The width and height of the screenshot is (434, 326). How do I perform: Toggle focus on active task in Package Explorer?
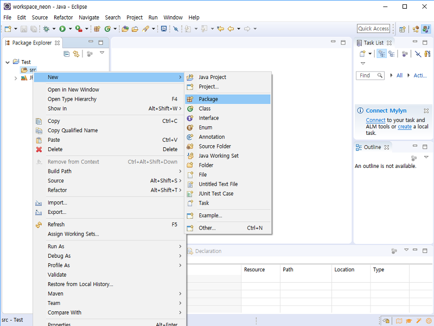pos(90,54)
